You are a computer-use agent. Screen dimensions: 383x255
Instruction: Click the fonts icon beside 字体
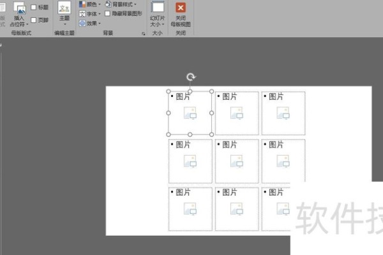[x=82, y=14]
